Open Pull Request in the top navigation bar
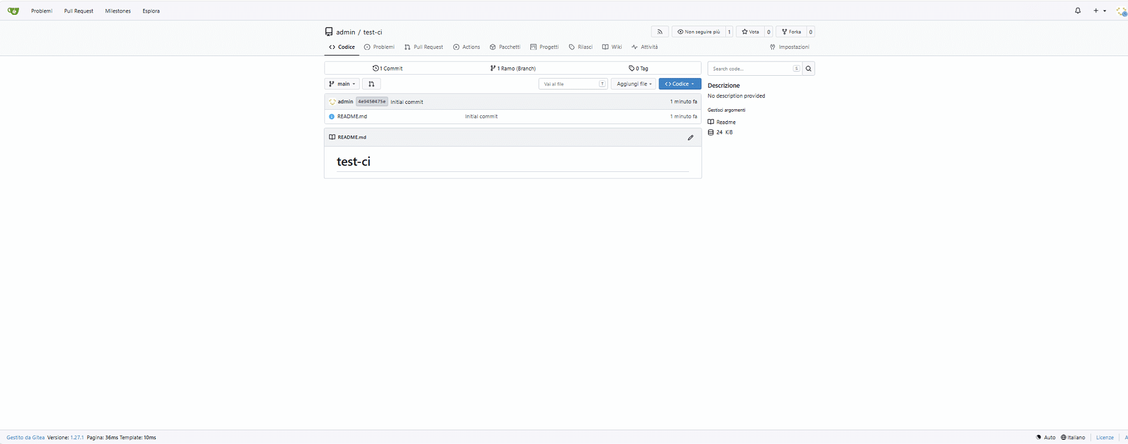Screen dimensions: 1128x444 (x=79, y=11)
